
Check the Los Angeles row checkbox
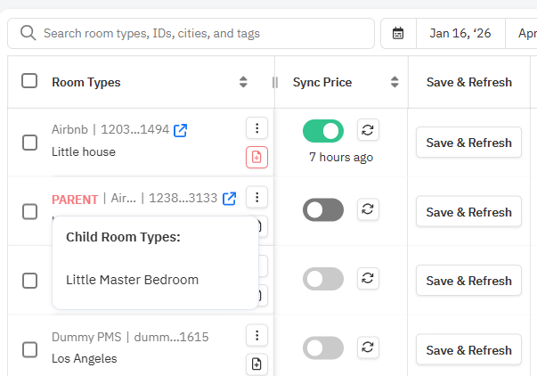click(29, 349)
